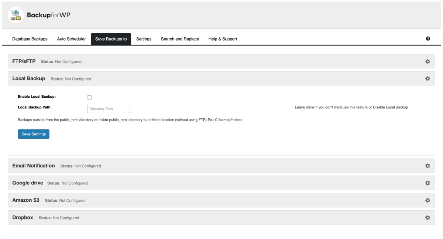Viewport: 443px width, 239px height.
Task: Collapse the Local Backup panel header
Action: pyautogui.click(x=29, y=79)
